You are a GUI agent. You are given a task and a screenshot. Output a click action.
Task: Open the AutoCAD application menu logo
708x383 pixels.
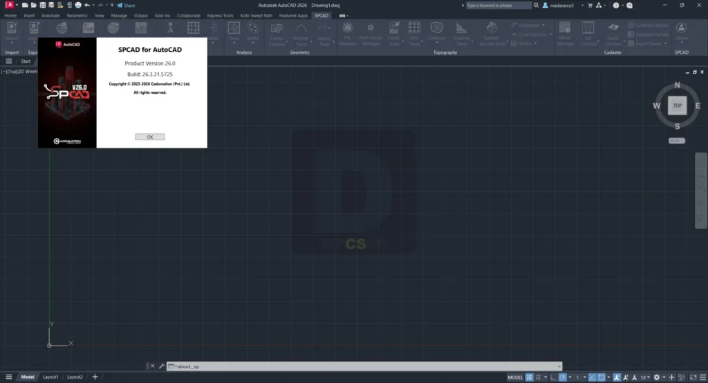[9, 5]
